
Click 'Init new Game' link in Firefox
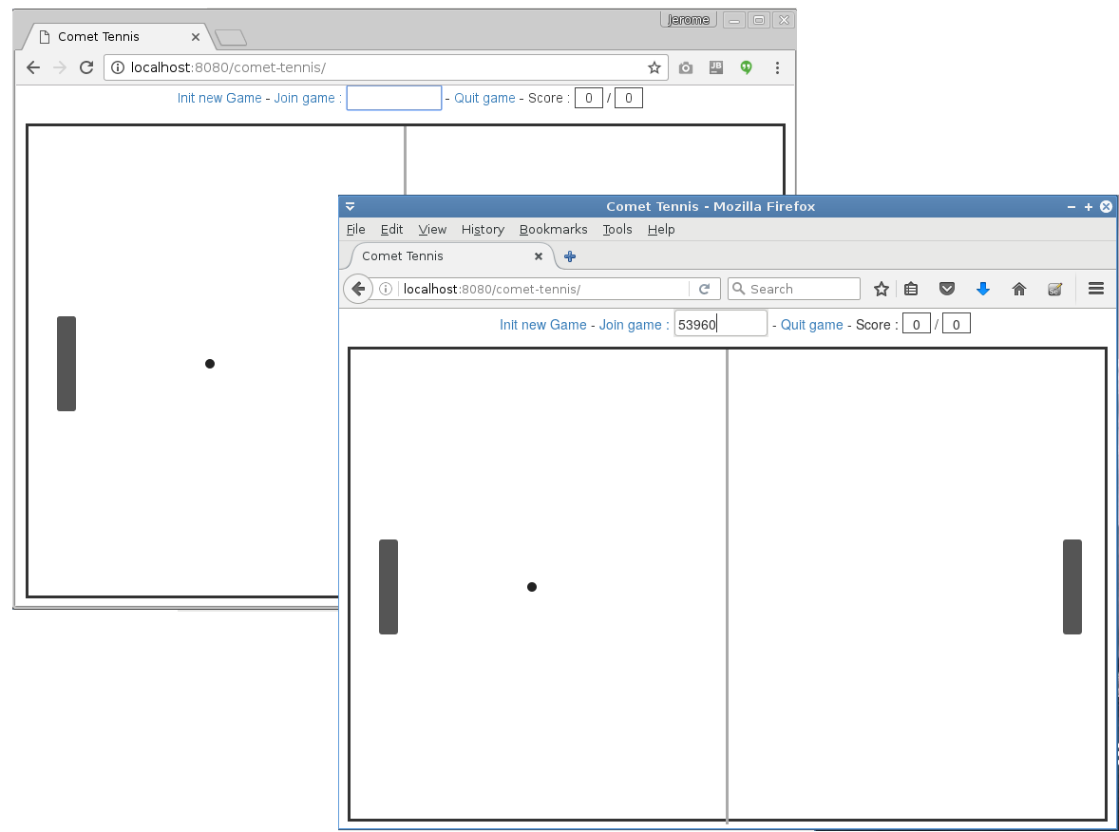click(543, 325)
